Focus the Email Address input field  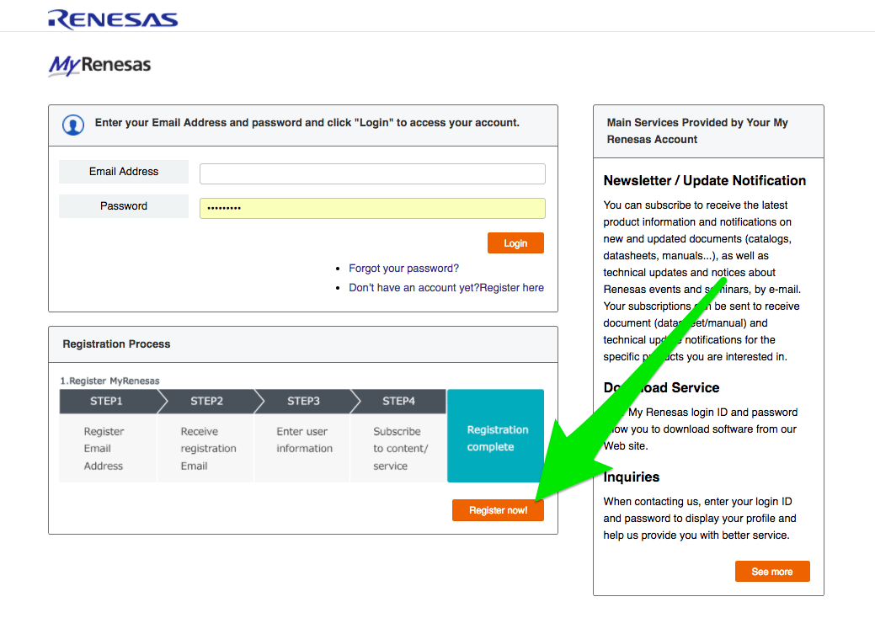point(371,173)
